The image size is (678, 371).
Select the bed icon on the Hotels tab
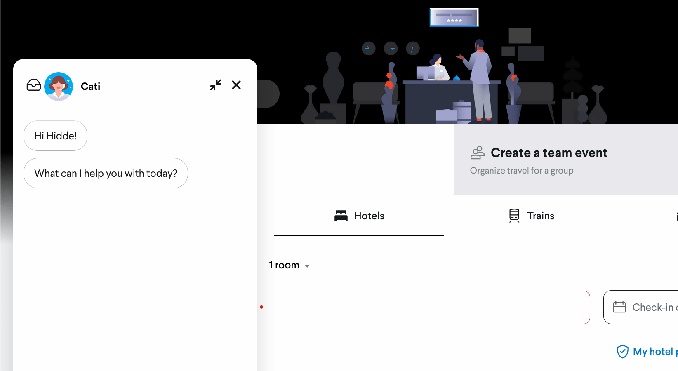point(340,215)
